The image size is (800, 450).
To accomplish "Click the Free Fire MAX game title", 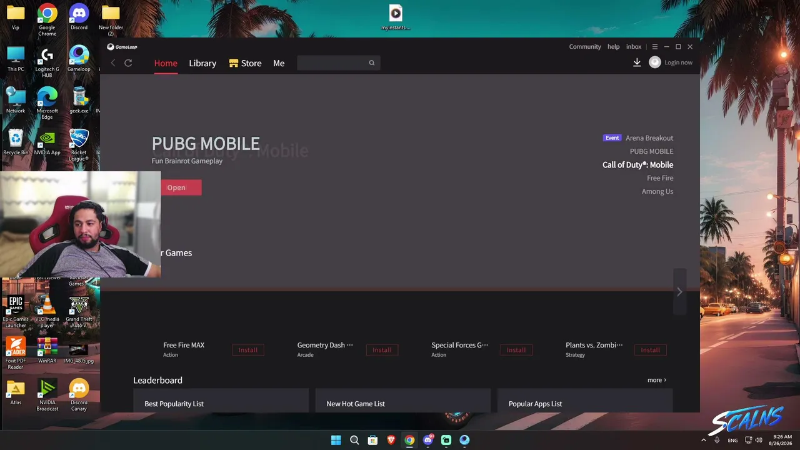I will (184, 345).
